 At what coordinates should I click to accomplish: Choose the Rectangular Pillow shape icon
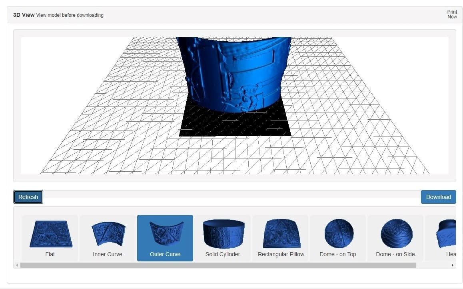(x=281, y=234)
